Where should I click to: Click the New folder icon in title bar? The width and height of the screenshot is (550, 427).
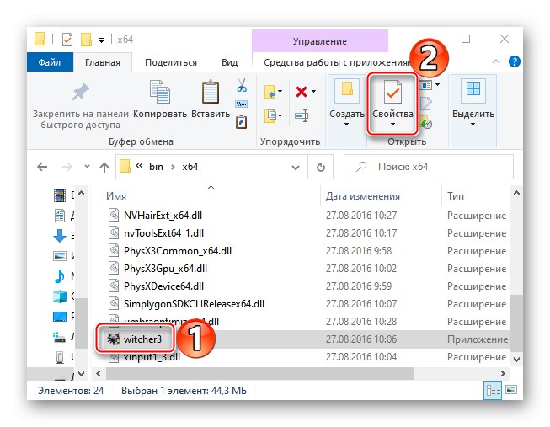(x=86, y=40)
